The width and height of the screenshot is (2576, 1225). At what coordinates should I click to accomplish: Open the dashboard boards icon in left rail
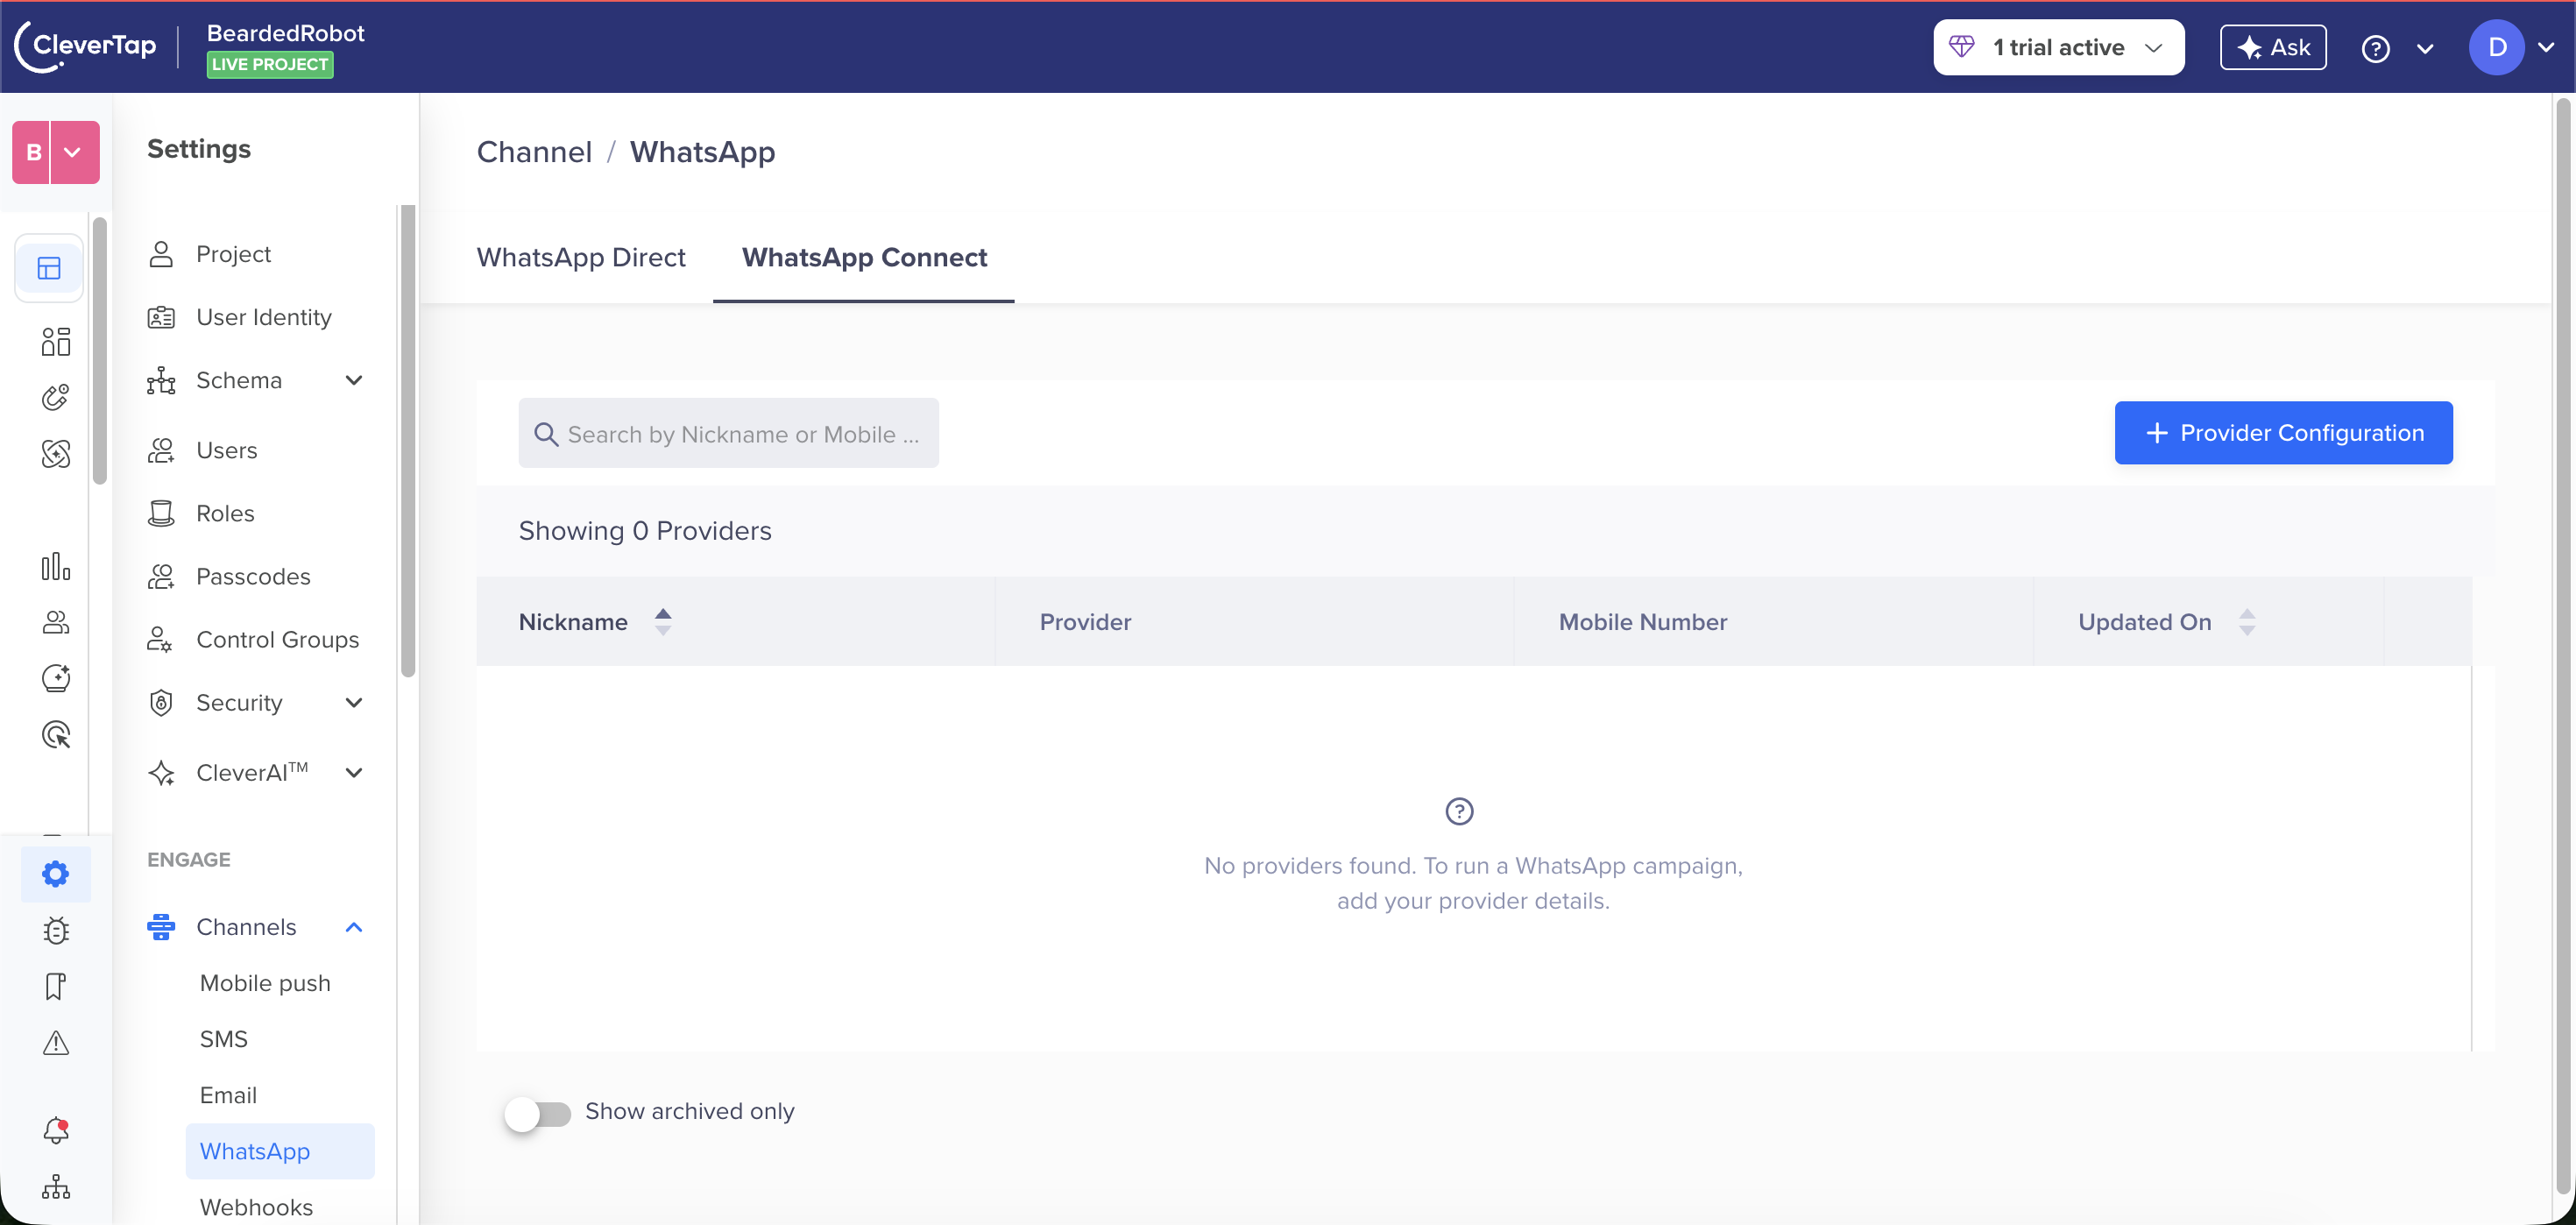[x=49, y=268]
